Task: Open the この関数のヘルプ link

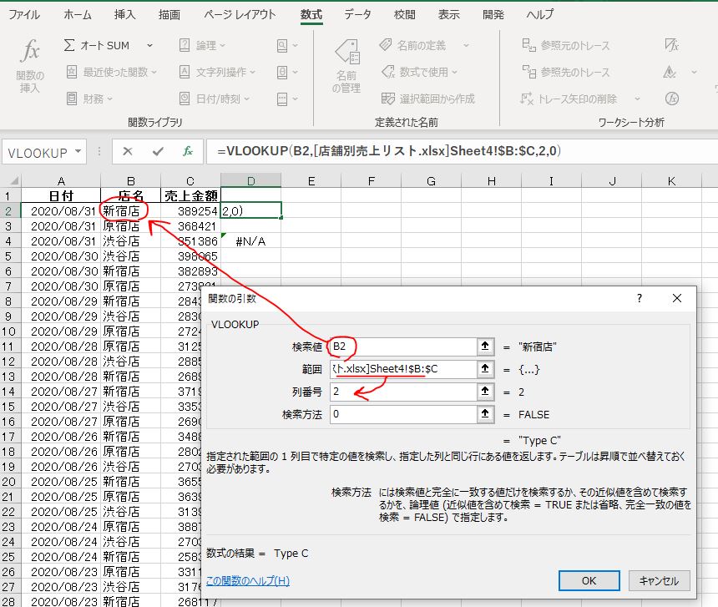Action: tap(248, 581)
